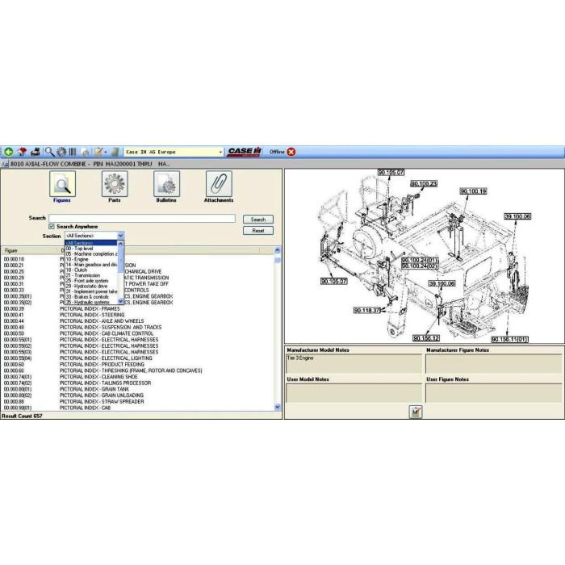This screenshot has width=565, height=565.
Task: Select row PICTORIAL INDEX - CAB CLIMATE CONTROL
Action: (x=139, y=333)
